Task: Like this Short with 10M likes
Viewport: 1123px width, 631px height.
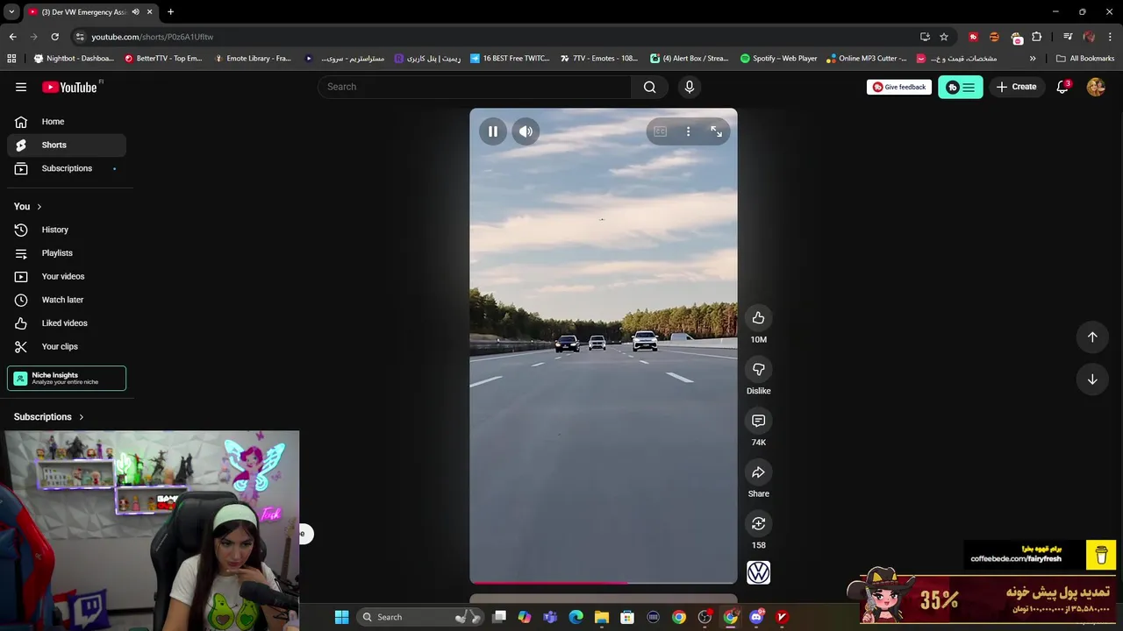Action: click(759, 318)
